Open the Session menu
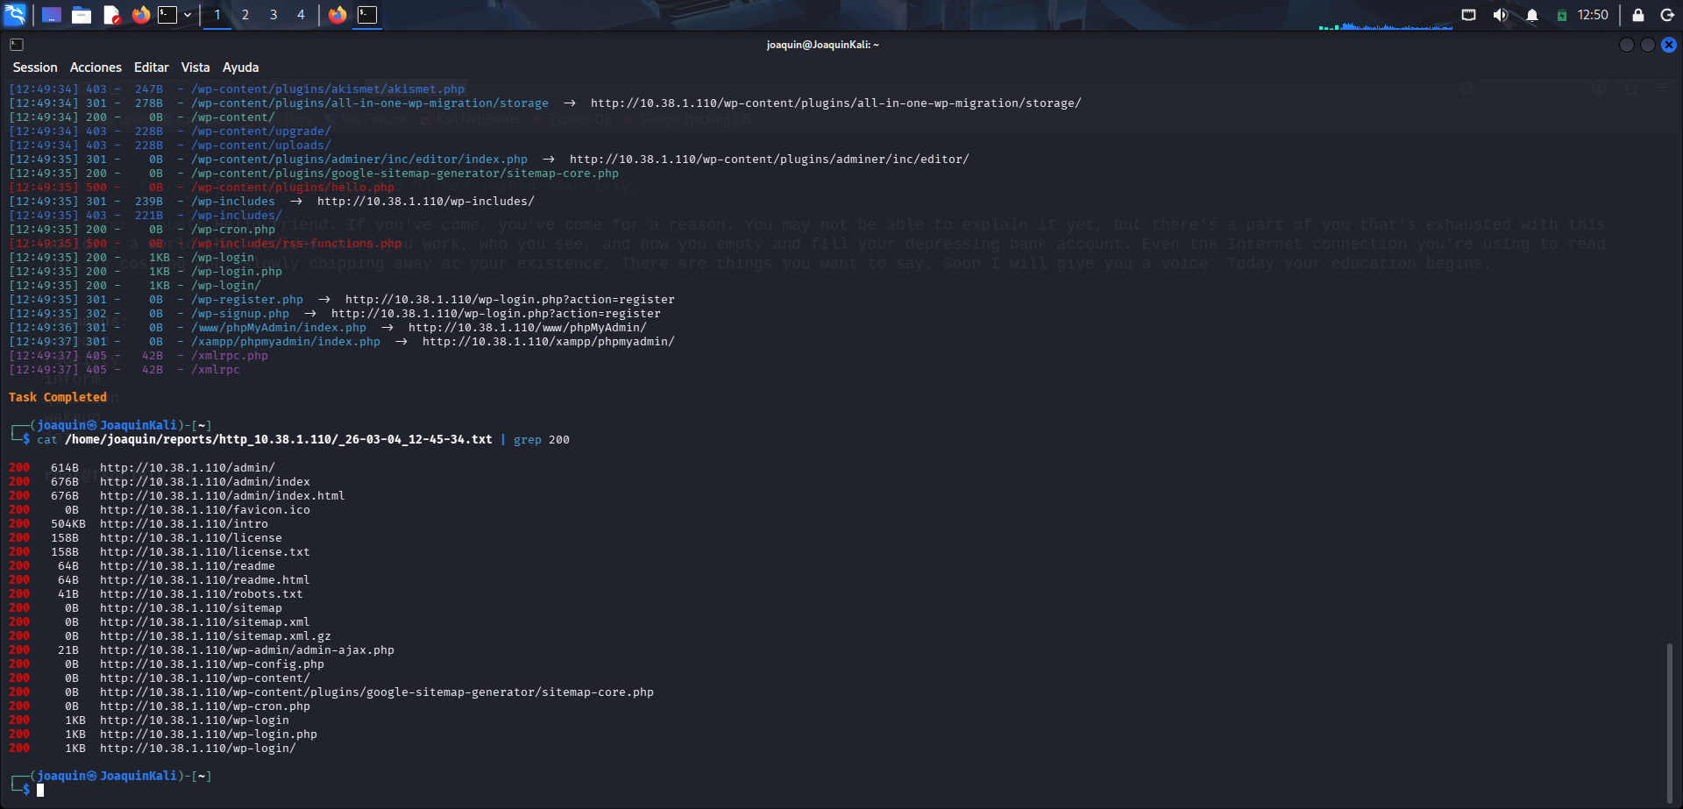The height and width of the screenshot is (809, 1683). point(34,67)
